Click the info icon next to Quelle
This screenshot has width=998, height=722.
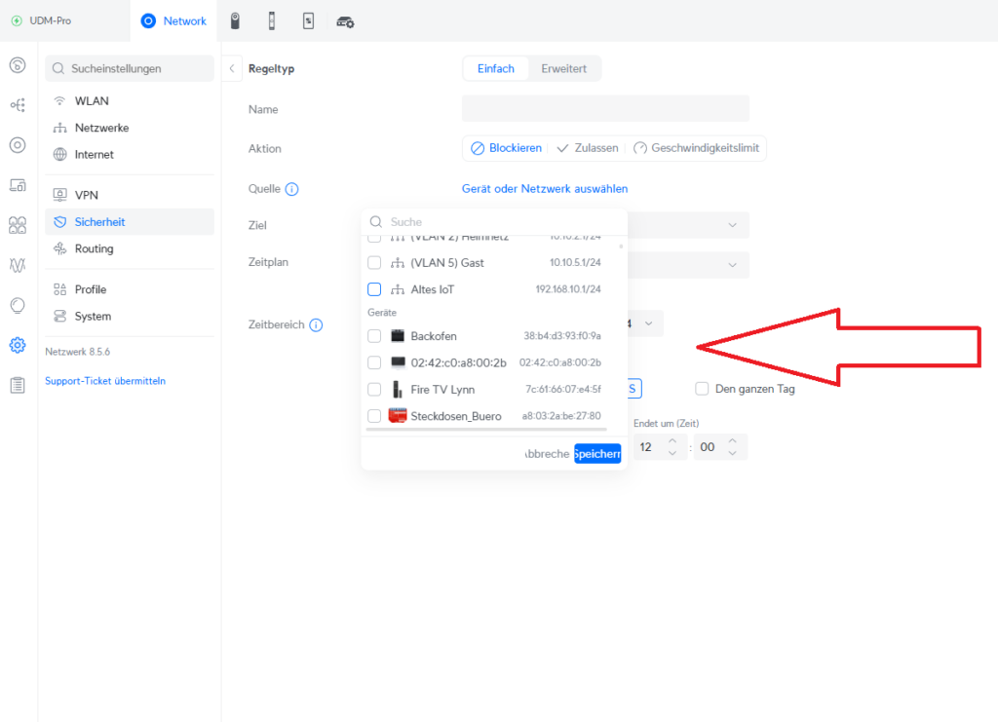point(291,189)
